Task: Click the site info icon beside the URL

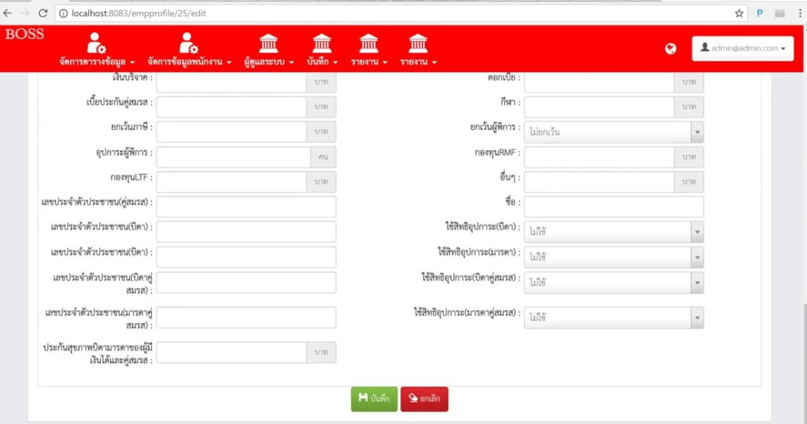Action: point(63,13)
